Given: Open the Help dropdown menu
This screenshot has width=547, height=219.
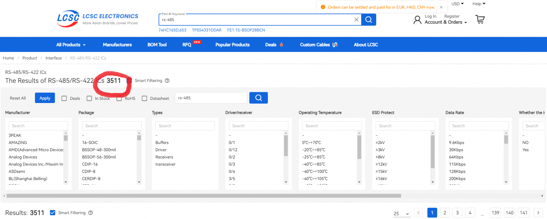Looking at the screenshot, I should [x=479, y=4].
